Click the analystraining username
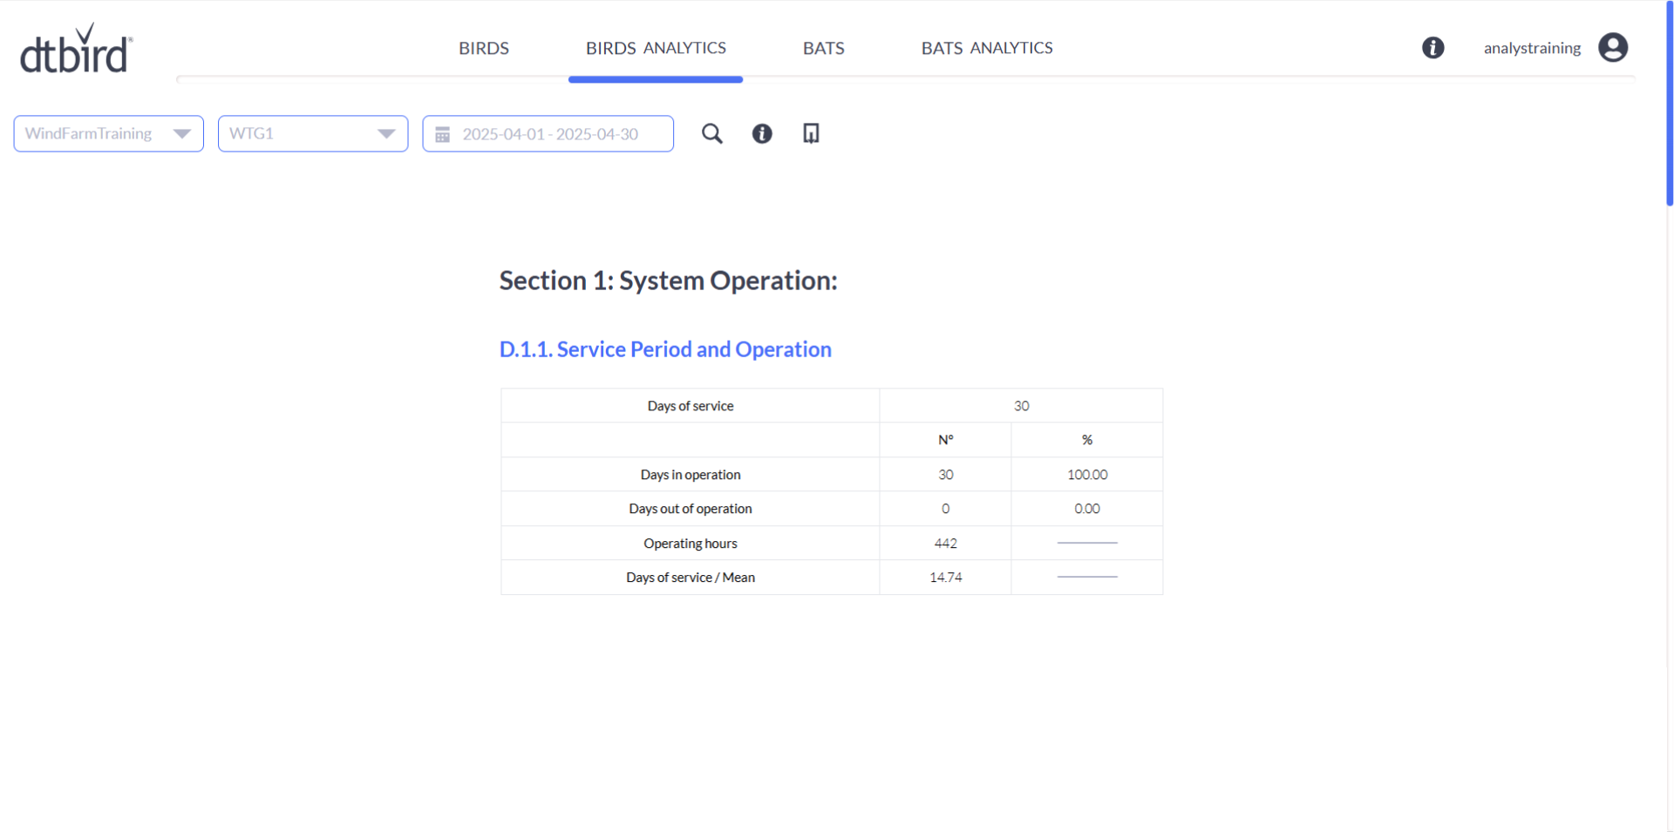 click(1532, 48)
